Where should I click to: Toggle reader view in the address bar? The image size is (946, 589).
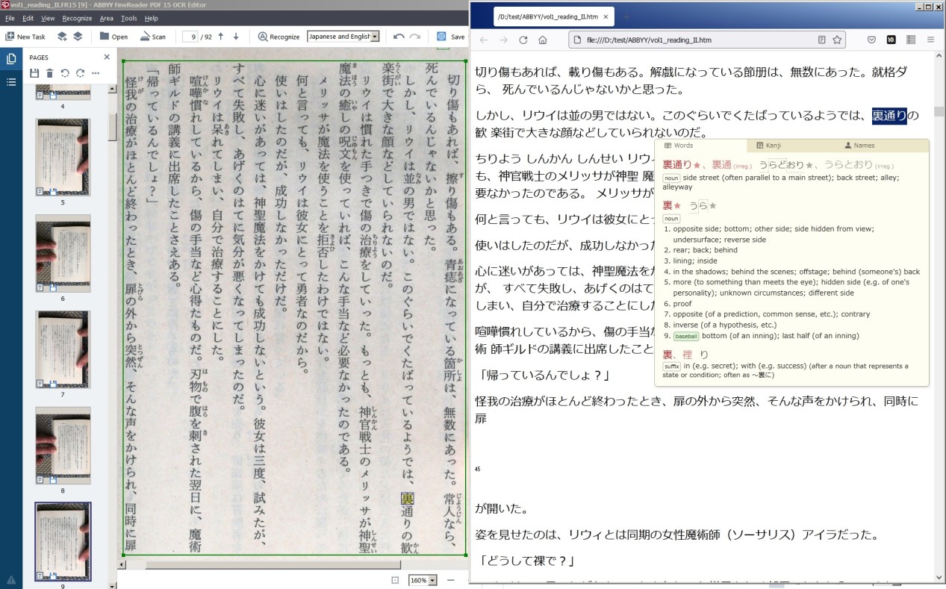point(821,40)
